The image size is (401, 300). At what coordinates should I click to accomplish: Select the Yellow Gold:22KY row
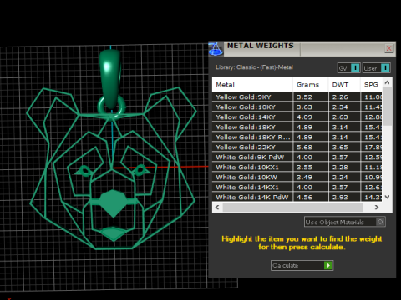coord(297,147)
